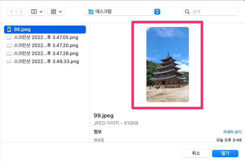This screenshot has height=163, width=245.
Task: Click the group-by grid icon
Action: point(53,12)
